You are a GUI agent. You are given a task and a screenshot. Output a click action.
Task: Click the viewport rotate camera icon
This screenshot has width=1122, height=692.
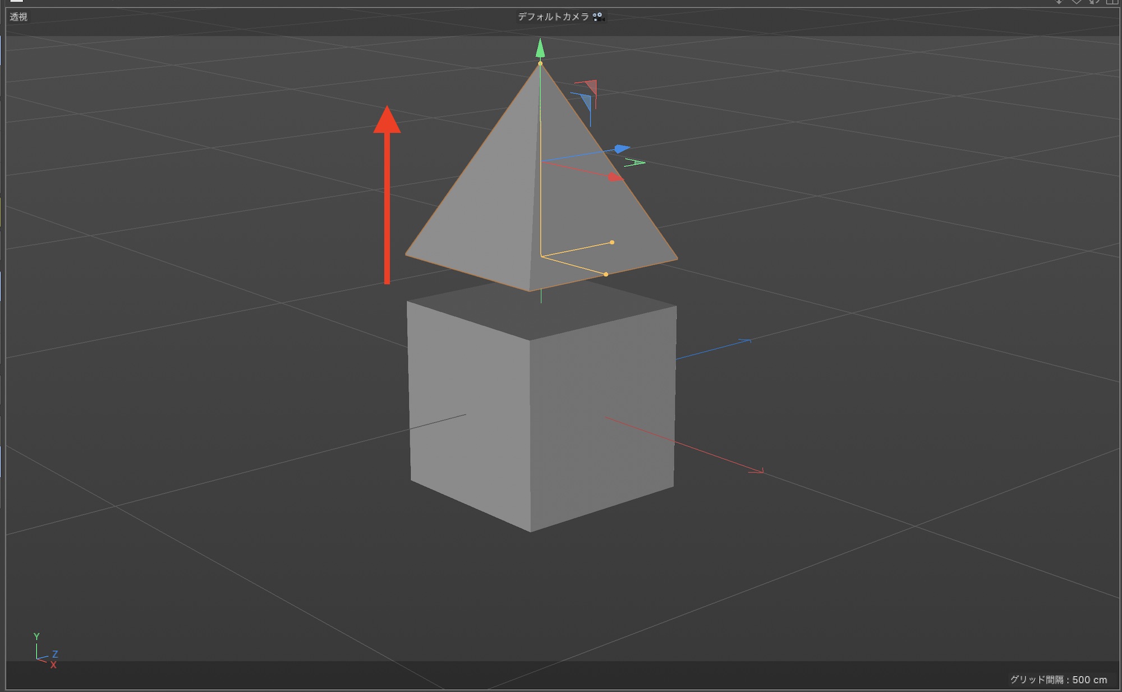1094,2
